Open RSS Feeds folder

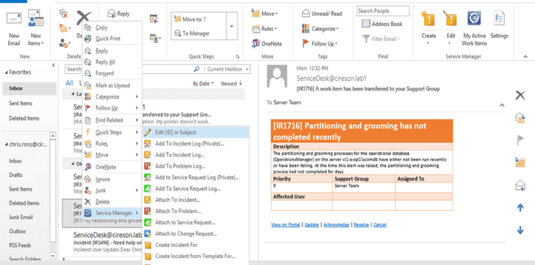coord(20,245)
